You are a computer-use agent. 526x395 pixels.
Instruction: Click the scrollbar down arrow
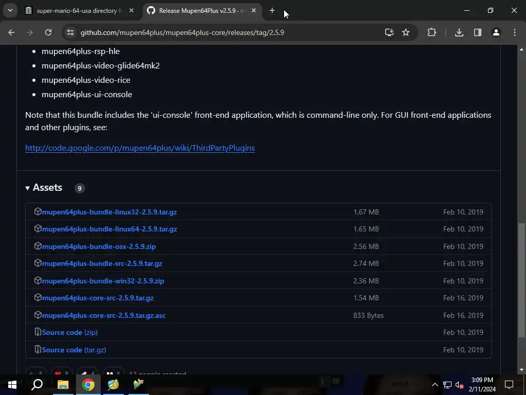[521, 370]
